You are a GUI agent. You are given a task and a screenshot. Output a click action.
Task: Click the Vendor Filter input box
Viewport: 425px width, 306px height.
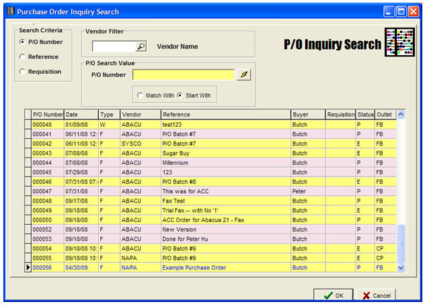click(x=114, y=47)
